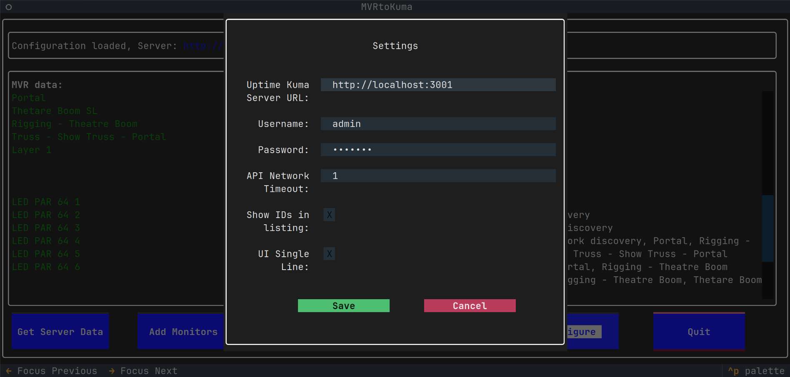This screenshot has height=377, width=790.
Task: Select 'Rigging - Theatre Boom' entry
Action: pyautogui.click(x=75, y=124)
